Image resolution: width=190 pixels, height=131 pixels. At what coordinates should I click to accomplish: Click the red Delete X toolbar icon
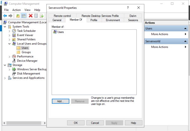[x=30, y=16]
